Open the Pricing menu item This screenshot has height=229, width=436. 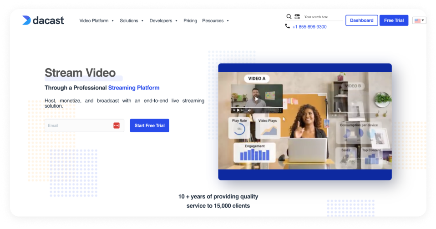(190, 21)
